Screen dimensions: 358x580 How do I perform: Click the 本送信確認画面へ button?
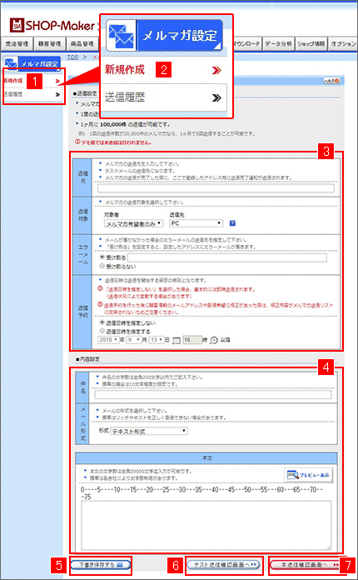click(x=306, y=565)
